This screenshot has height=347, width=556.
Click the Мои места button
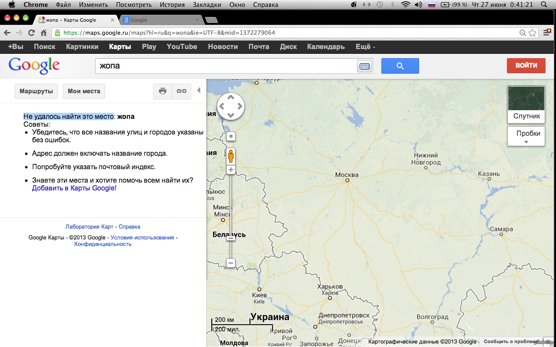(84, 91)
